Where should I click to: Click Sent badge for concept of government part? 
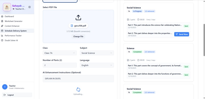point(186,67)
